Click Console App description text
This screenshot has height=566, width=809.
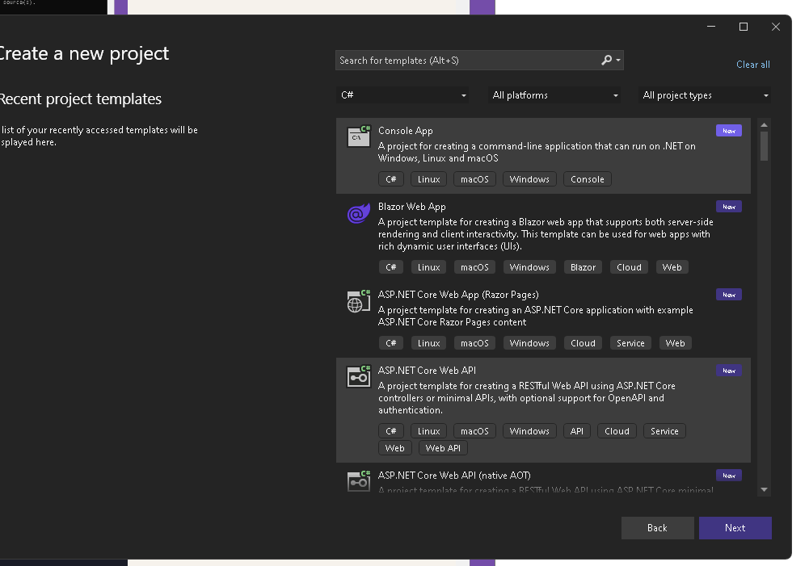click(537, 152)
